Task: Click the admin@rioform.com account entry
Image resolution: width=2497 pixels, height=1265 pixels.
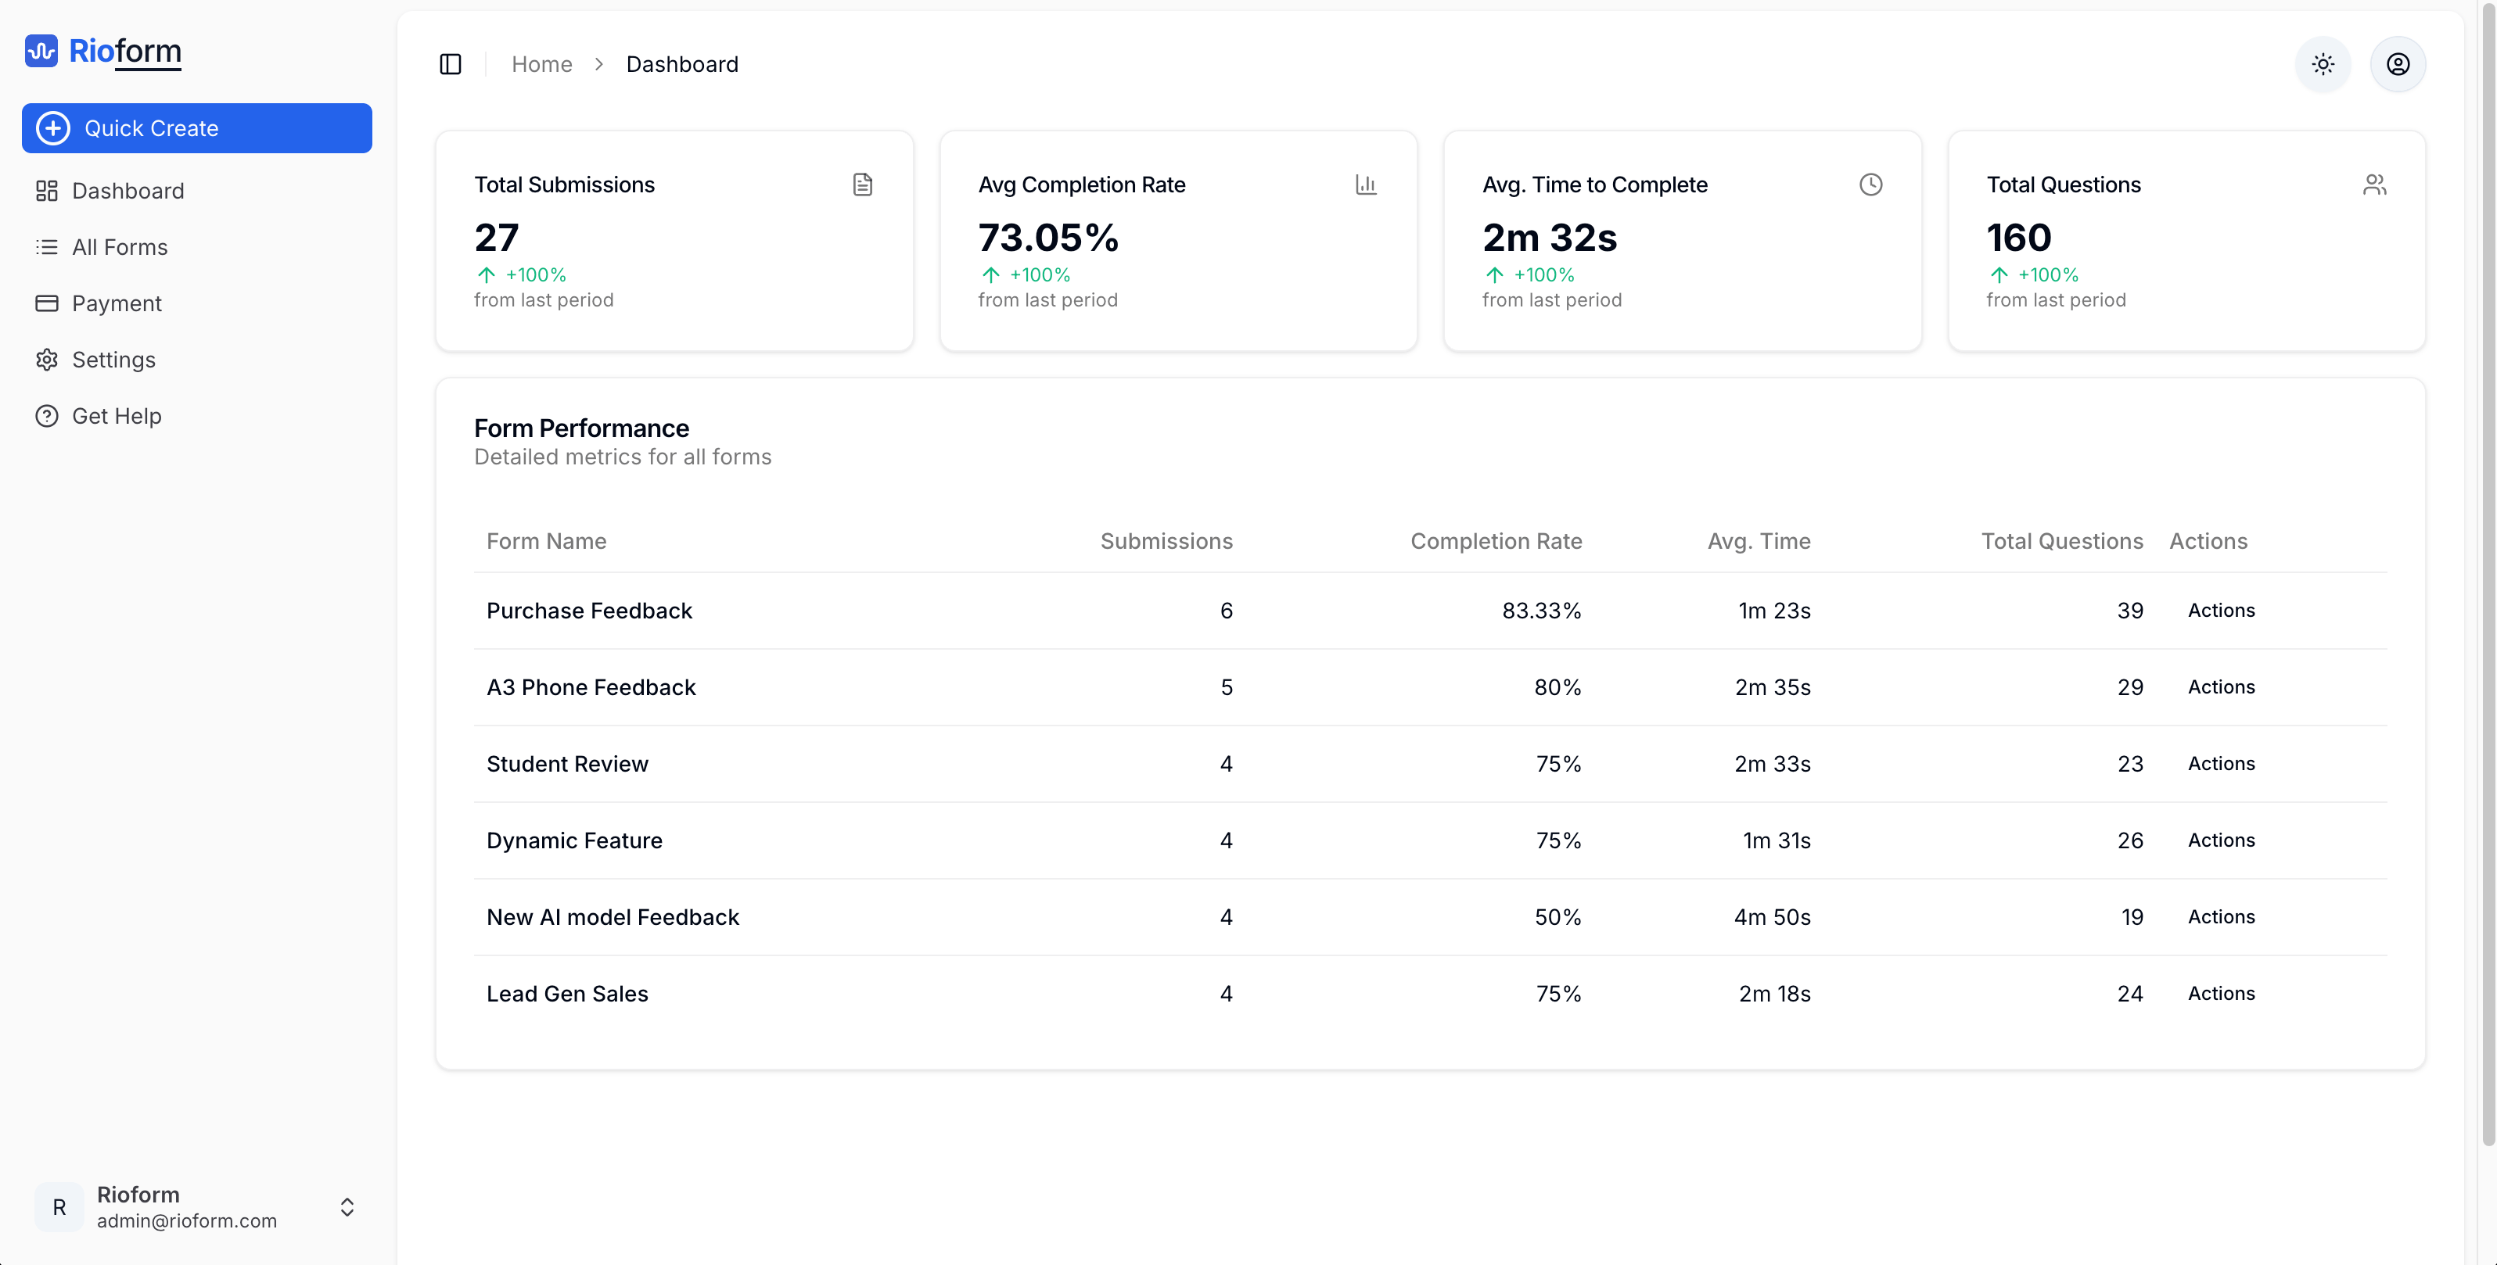Action: click(x=187, y=1220)
